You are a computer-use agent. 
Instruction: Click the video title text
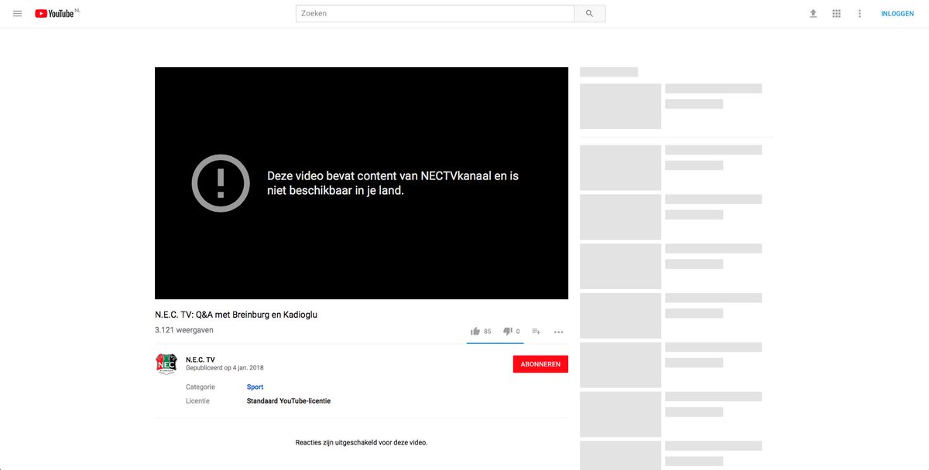pyautogui.click(x=236, y=315)
